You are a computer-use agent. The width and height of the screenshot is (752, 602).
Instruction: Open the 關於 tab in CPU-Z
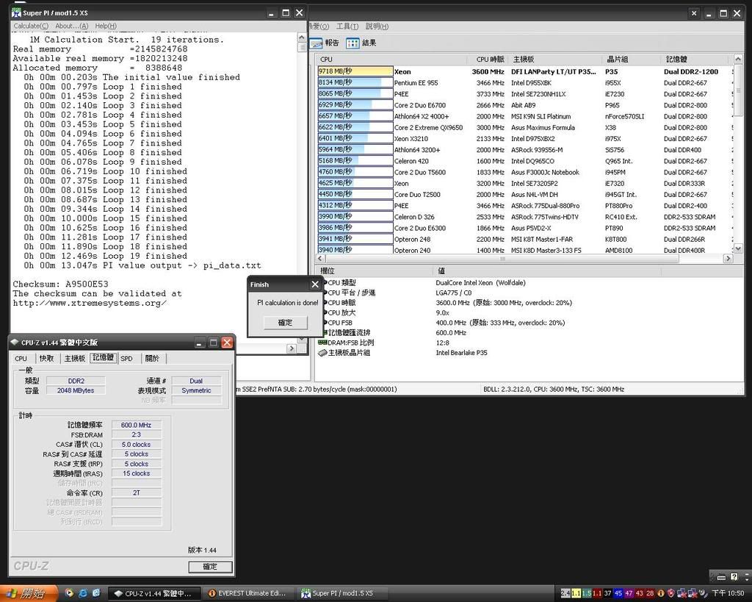click(x=152, y=359)
